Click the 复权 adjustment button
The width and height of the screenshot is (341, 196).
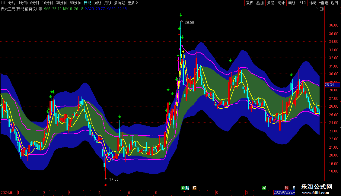tap(250, 3)
